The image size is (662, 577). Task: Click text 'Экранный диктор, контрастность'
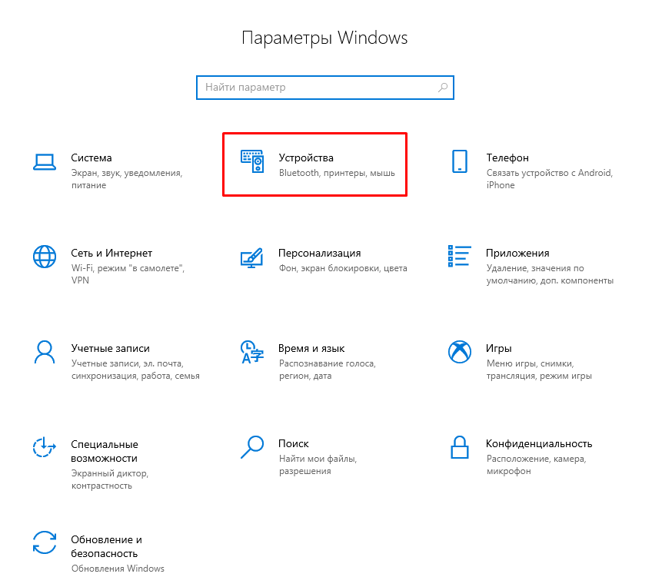point(110,479)
